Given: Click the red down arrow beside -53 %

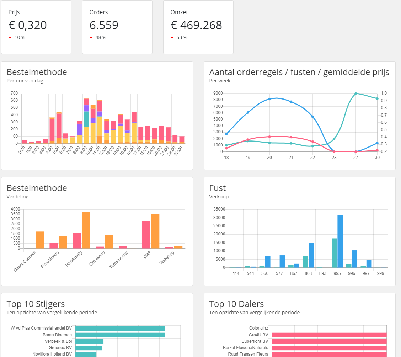Looking at the screenshot, I should (x=172, y=38).
